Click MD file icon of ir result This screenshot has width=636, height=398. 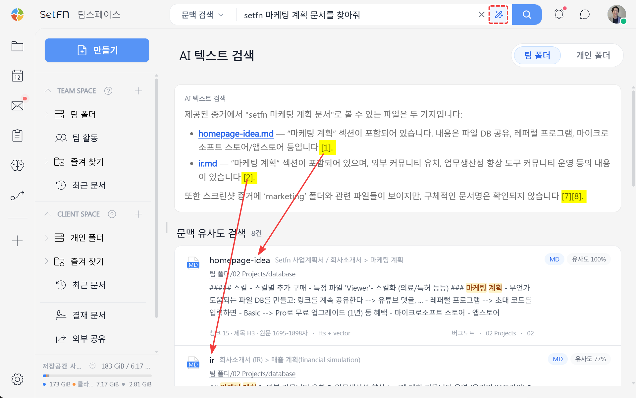193,363
